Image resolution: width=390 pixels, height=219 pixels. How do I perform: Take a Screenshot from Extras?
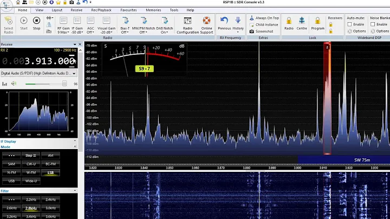tap(261, 31)
